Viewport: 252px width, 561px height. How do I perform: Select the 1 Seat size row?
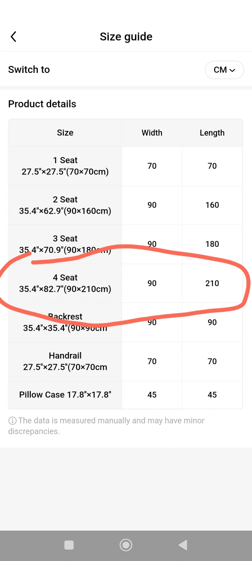click(x=126, y=166)
